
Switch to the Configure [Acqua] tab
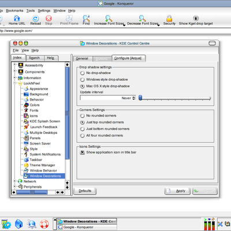pyautogui.click(x=128, y=58)
